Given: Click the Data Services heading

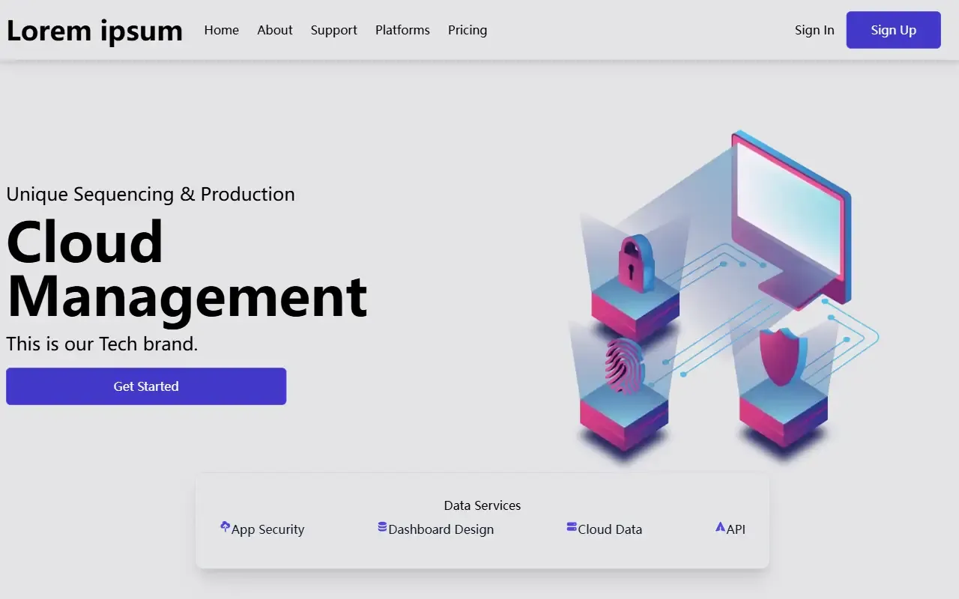Looking at the screenshot, I should 482,505.
